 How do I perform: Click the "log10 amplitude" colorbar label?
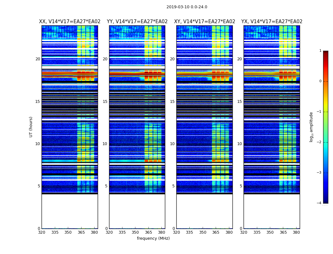[311, 127]
